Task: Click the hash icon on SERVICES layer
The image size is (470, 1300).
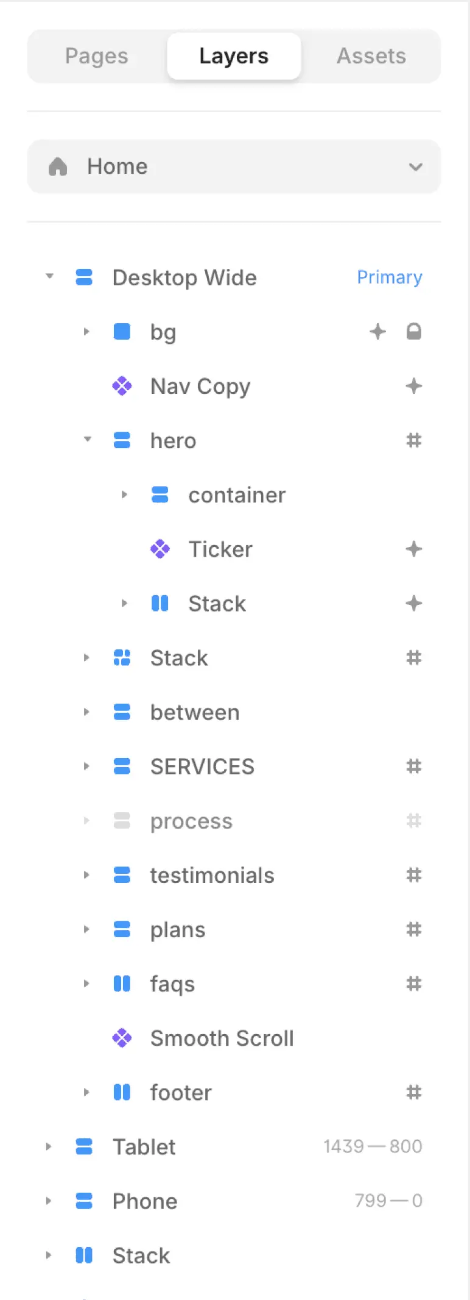Action: (414, 766)
